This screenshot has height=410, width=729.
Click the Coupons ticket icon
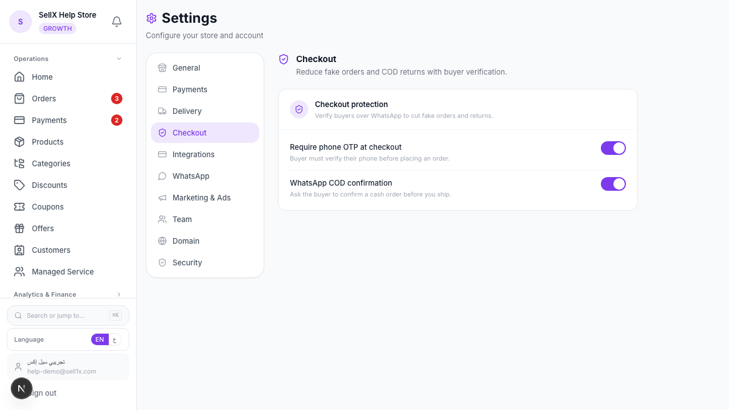[19, 207]
